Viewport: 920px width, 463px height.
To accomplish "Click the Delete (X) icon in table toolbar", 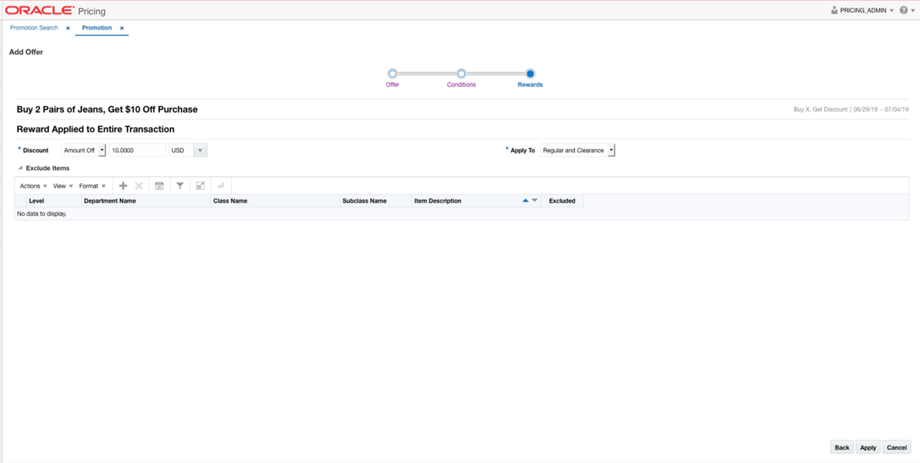I will click(x=139, y=186).
